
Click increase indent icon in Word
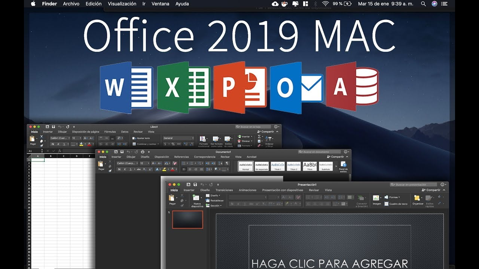click(213, 163)
